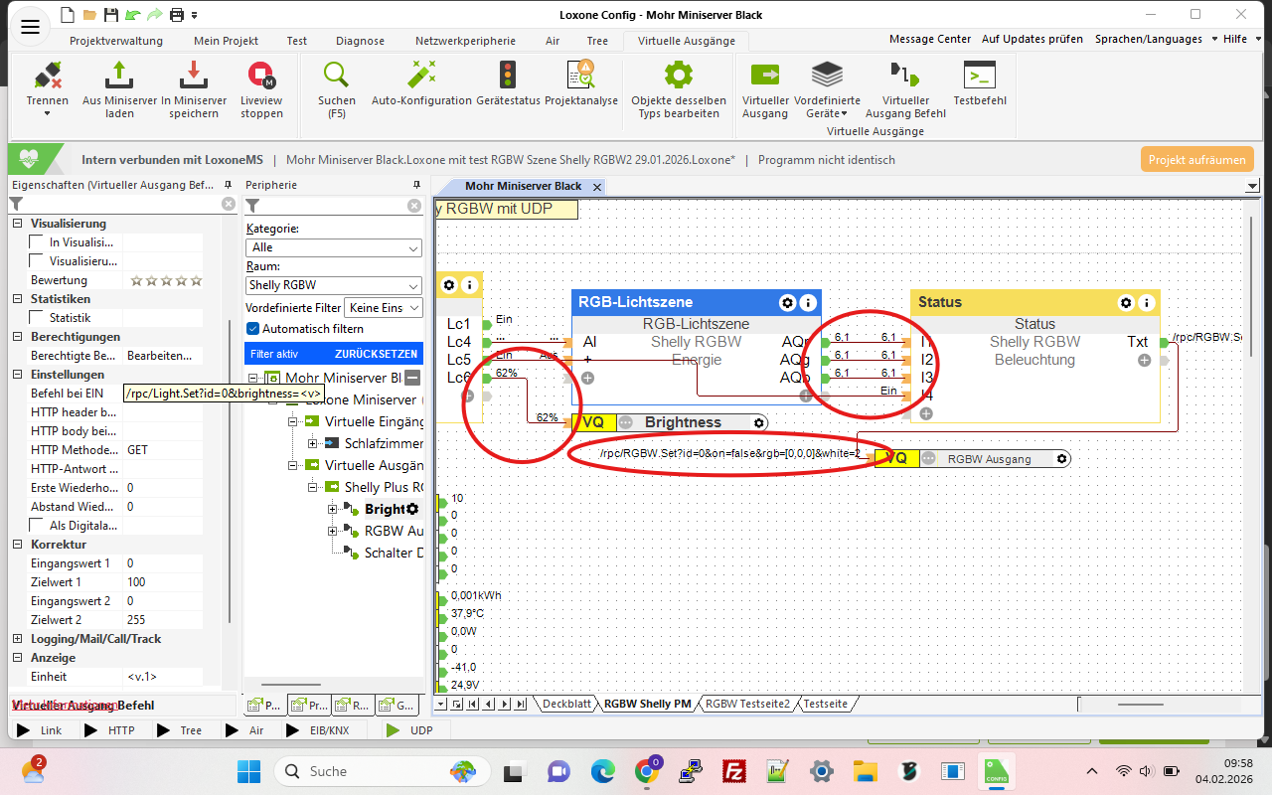Set the Bewertung star rating
Viewport: 1272px width, 795px height.
(x=166, y=280)
